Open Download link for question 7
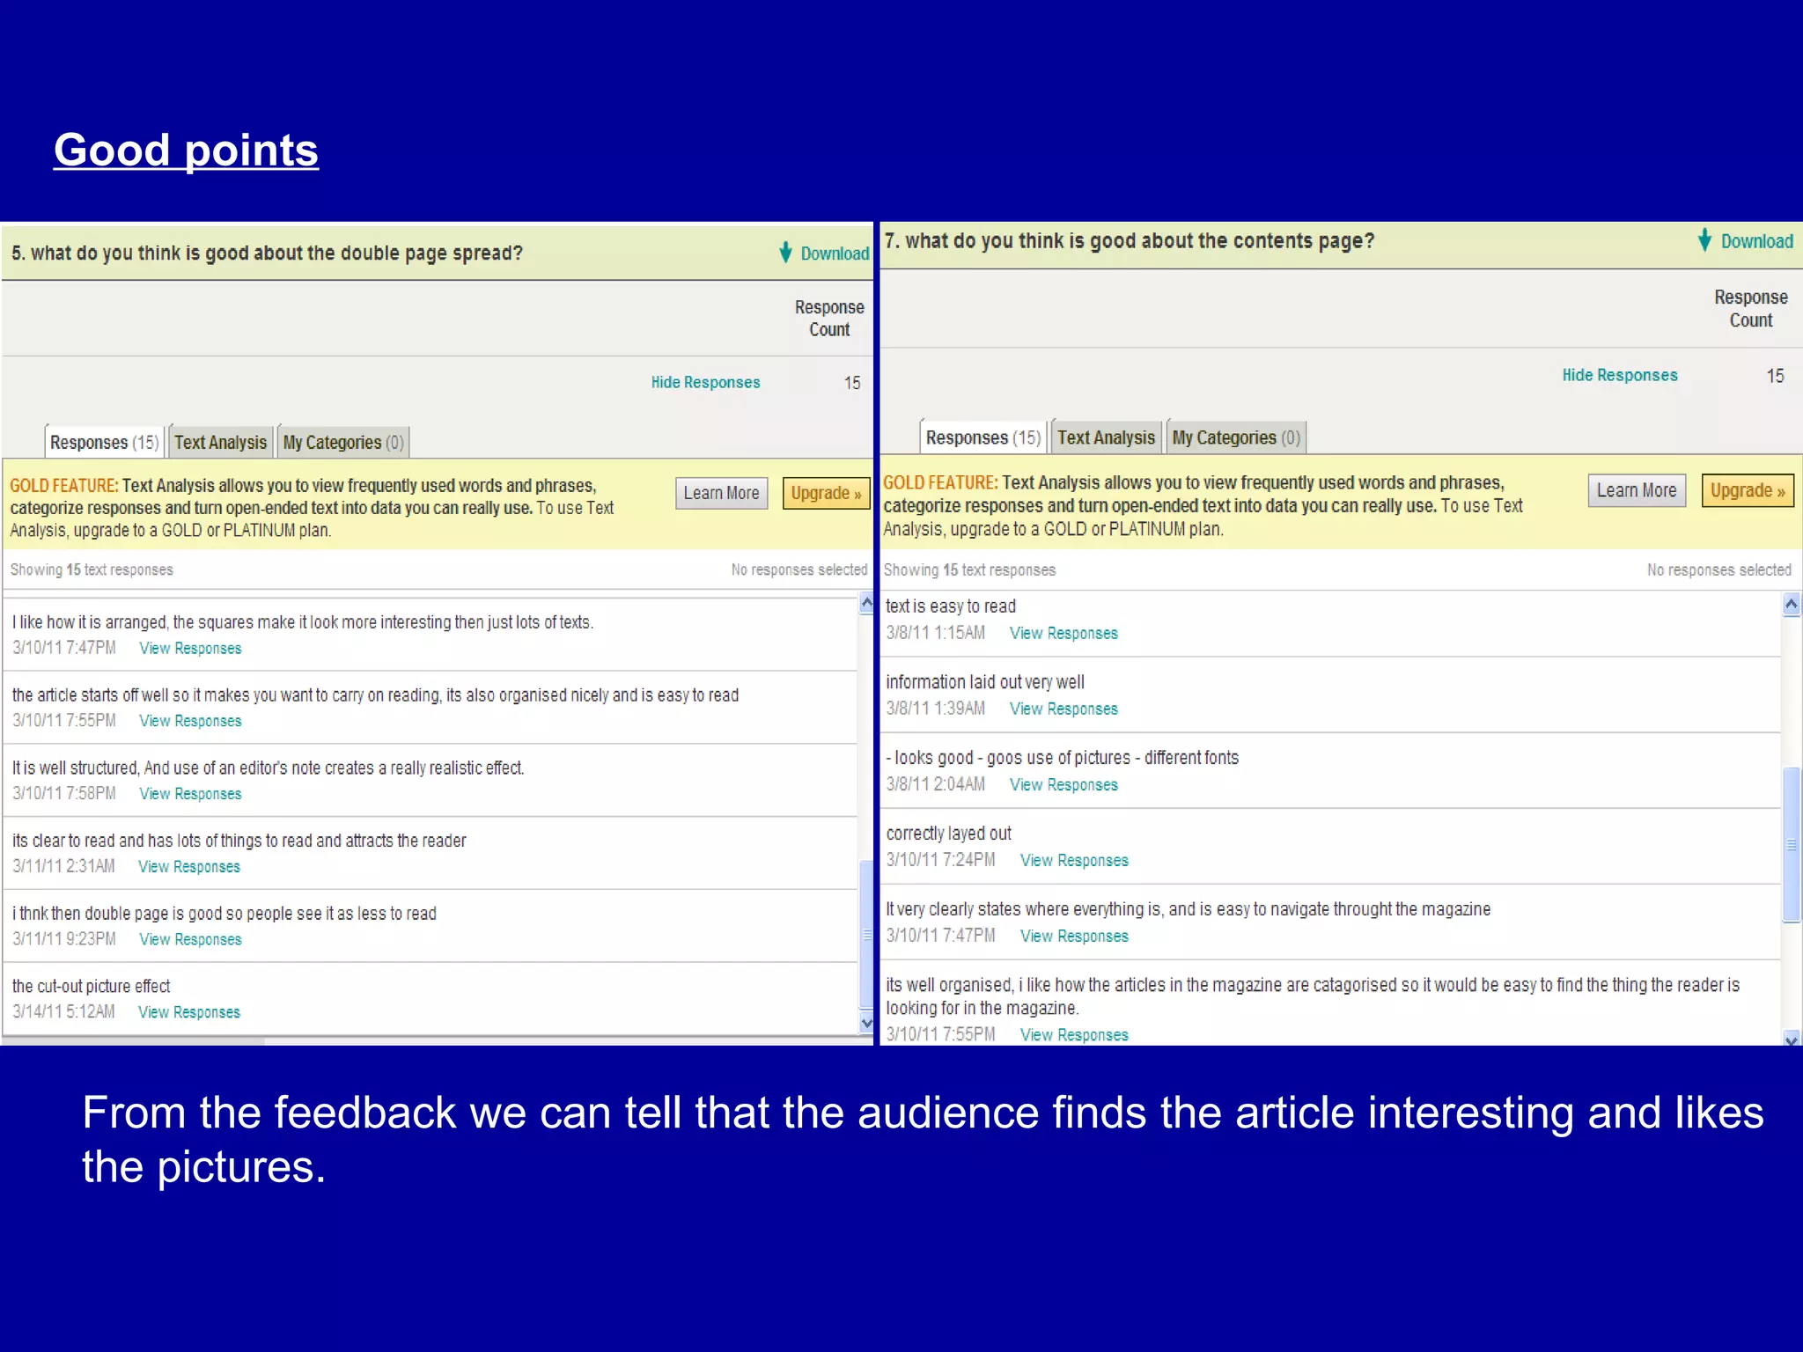1803x1352 pixels. pyautogui.click(x=1756, y=241)
